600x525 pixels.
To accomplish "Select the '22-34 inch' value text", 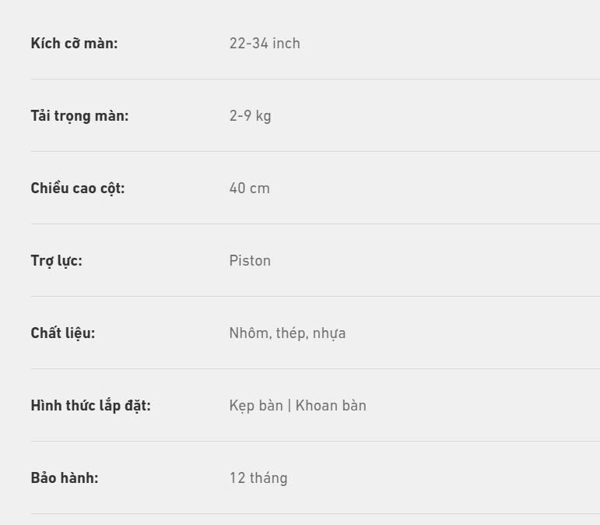I will coord(265,44).
